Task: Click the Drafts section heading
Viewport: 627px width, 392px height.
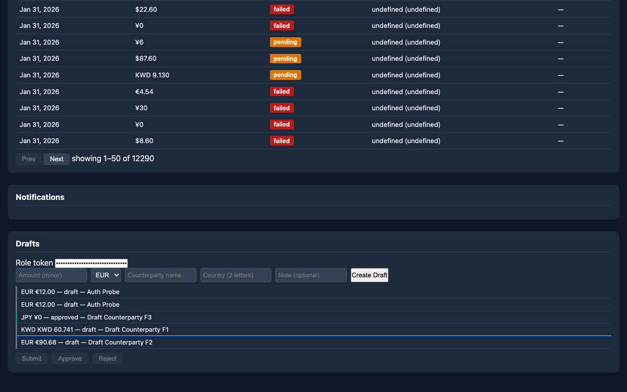Action: tap(28, 244)
